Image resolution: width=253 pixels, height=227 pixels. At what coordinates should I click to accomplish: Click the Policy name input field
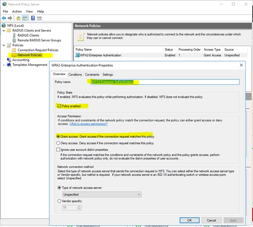click(x=165, y=82)
